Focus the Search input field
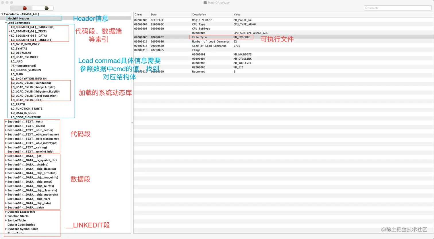Image resolution: width=434 pixels, height=239 pixels. tap(398, 8)
